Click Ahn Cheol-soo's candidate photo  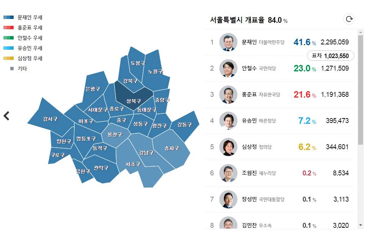(228, 68)
